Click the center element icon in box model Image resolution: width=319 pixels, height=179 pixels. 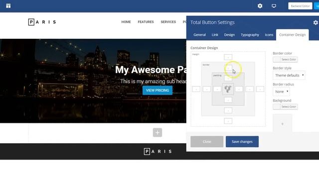pos(228,89)
